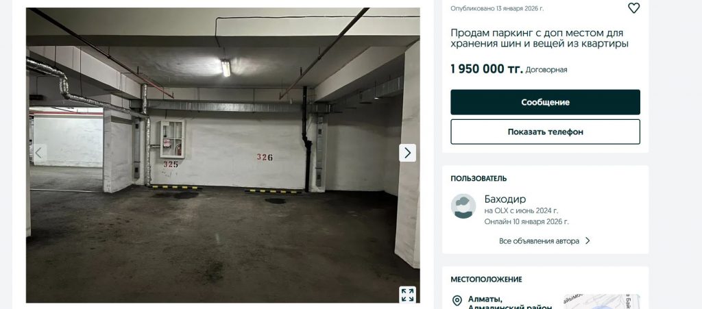Open Все объявления автора link
Screen dimensions: 702x309
539,241
